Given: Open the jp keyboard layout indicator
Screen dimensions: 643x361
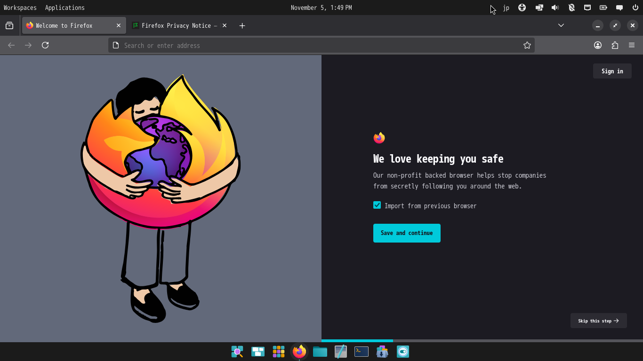Looking at the screenshot, I should (x=506, y=8).
